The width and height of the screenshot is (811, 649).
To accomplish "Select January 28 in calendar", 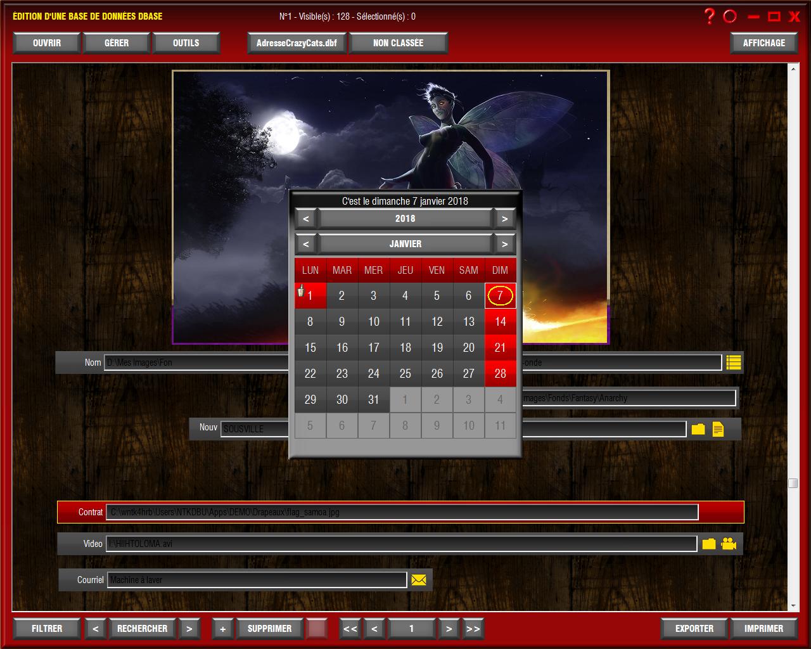I will pos(501,374).
